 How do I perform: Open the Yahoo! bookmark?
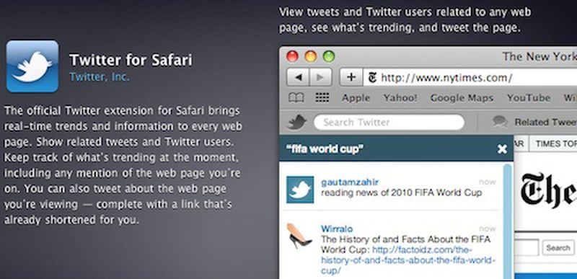click(x=400, y=98)
